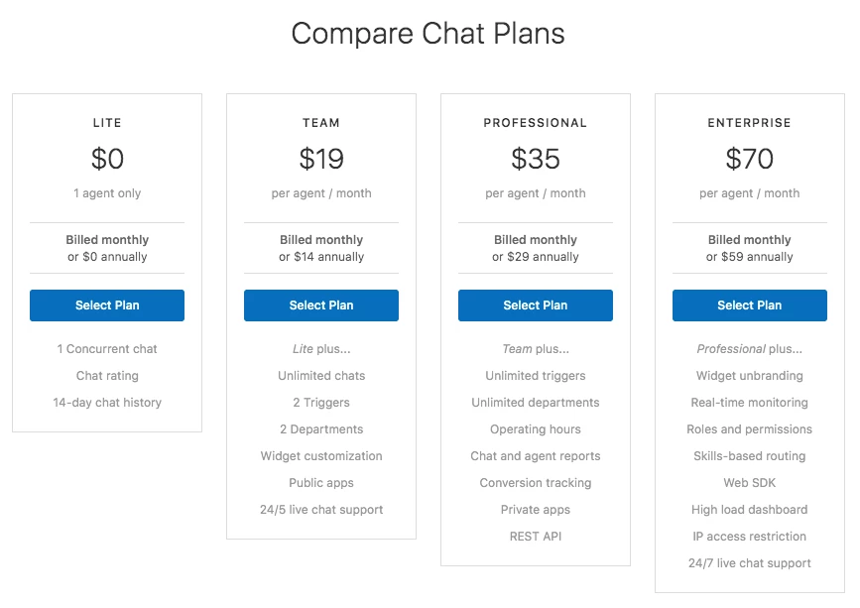
Task: Click '14-day chat history' feature
Action: (107, 403)
